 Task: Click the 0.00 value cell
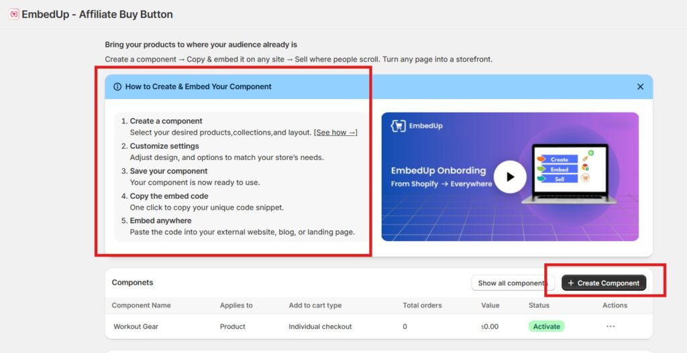(x=490, y=326)
